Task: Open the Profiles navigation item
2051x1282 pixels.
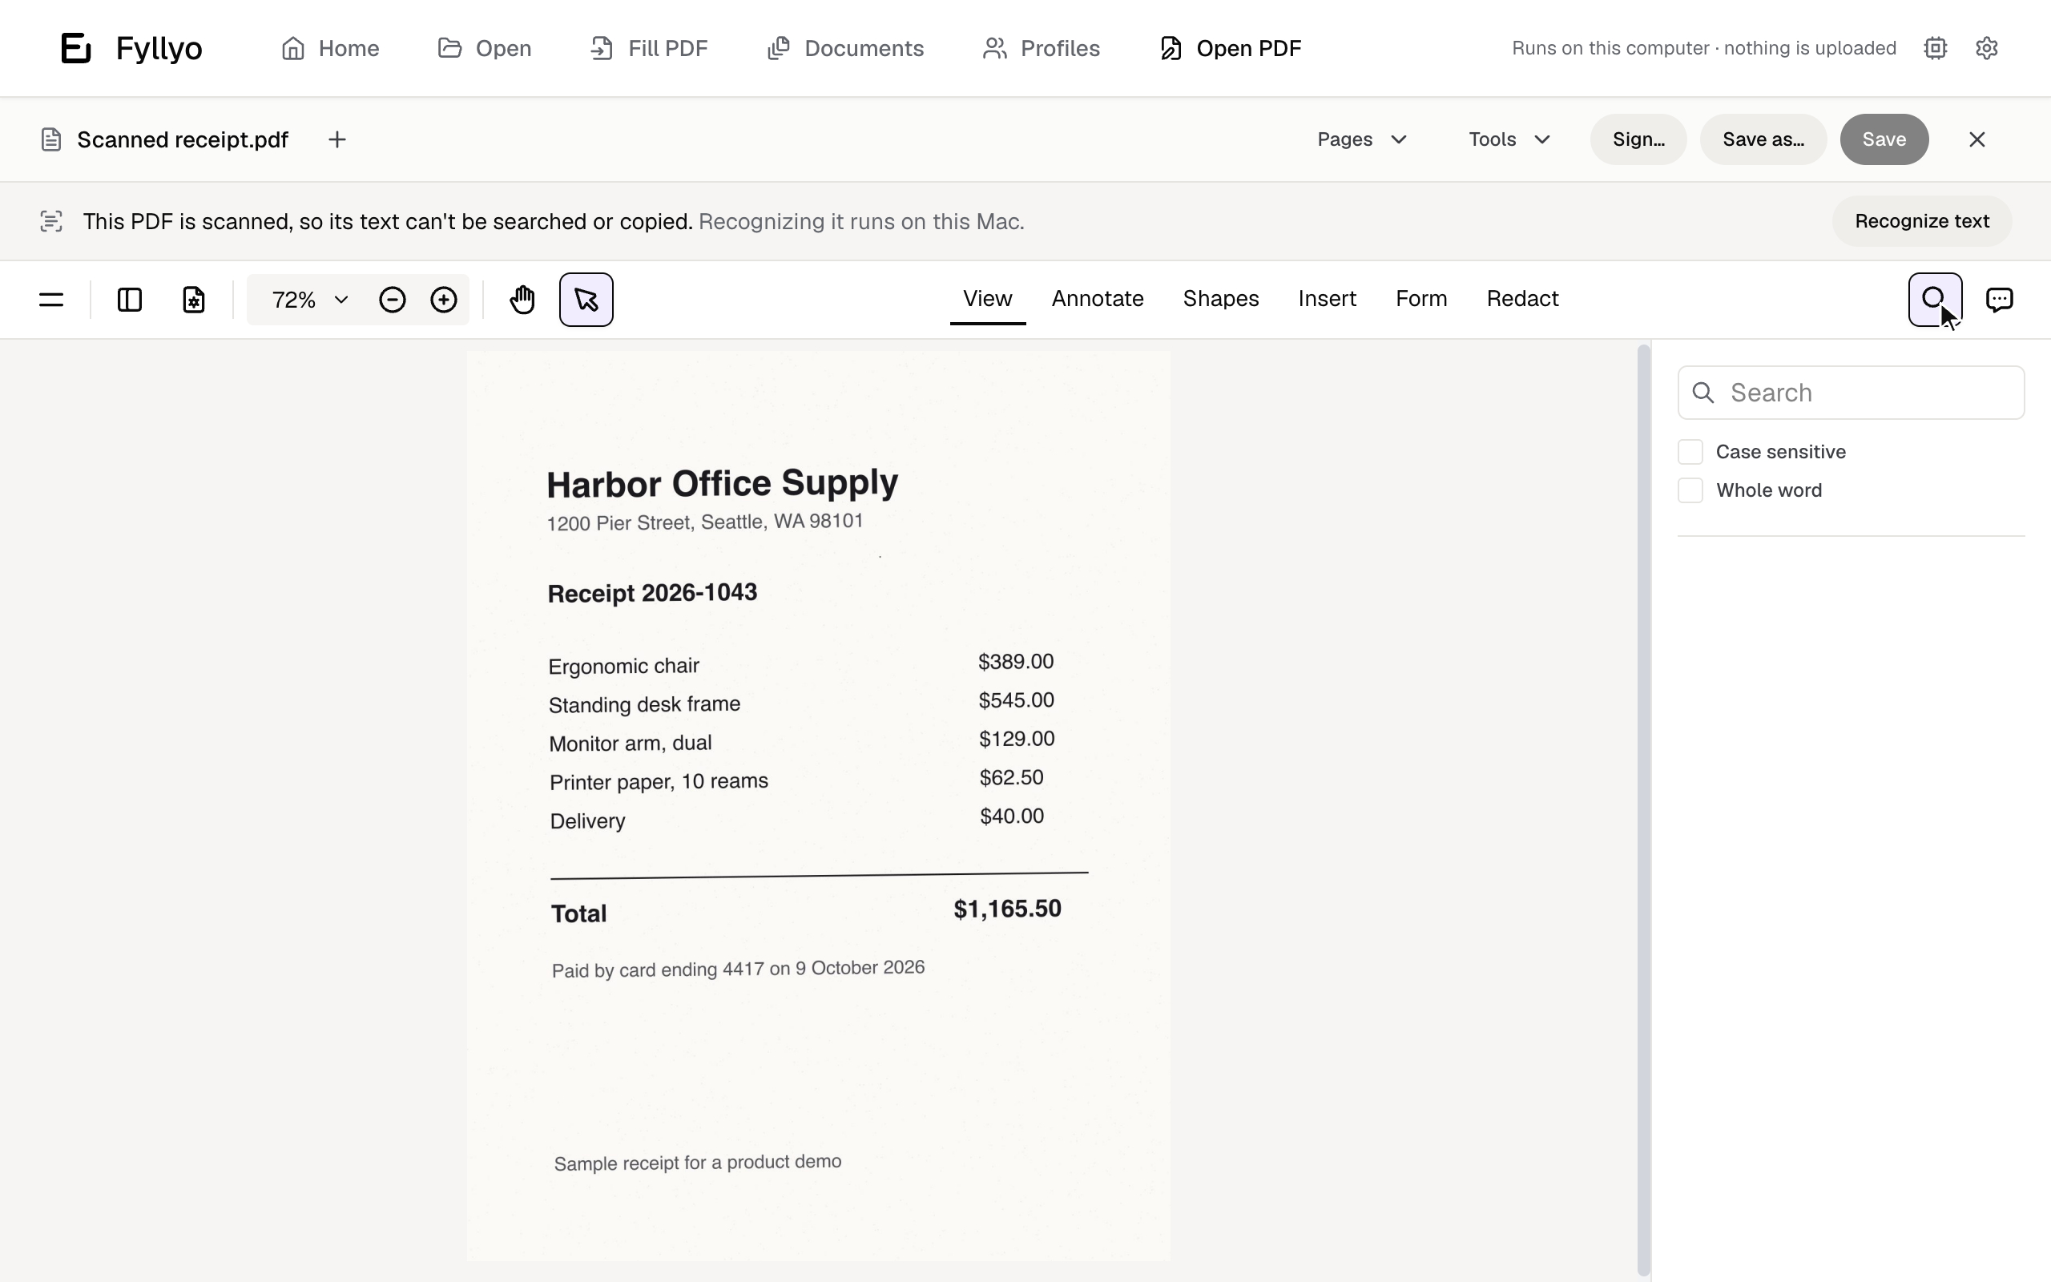Action: [1042, 48]
